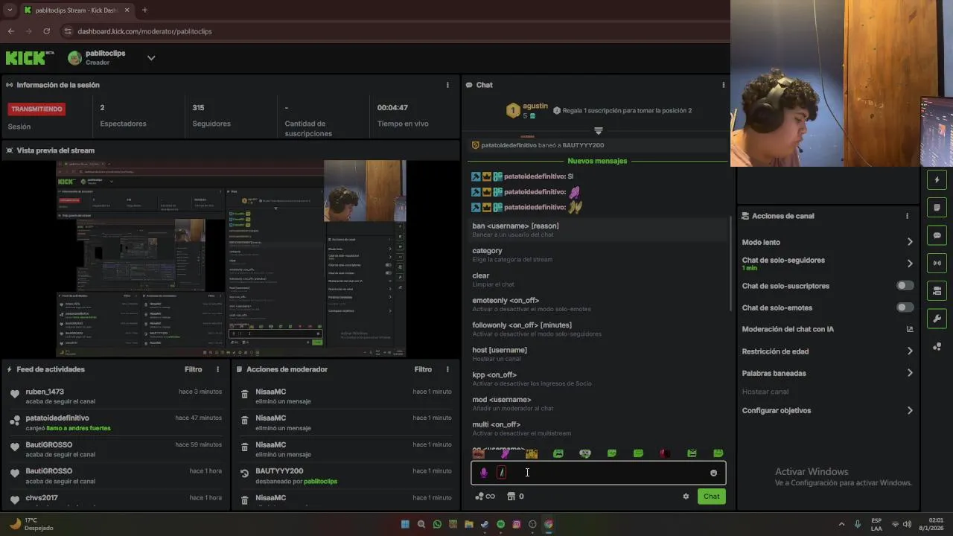The height and width of the screenshot is (536, 953).
Task: Open Feed de actividades three-dot menu
Action: point(218,369)
